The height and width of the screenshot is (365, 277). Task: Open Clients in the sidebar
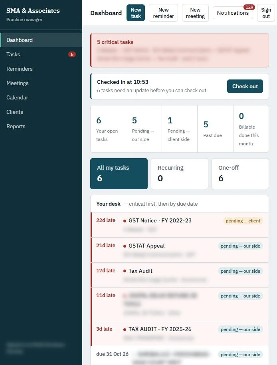point(41,112)
